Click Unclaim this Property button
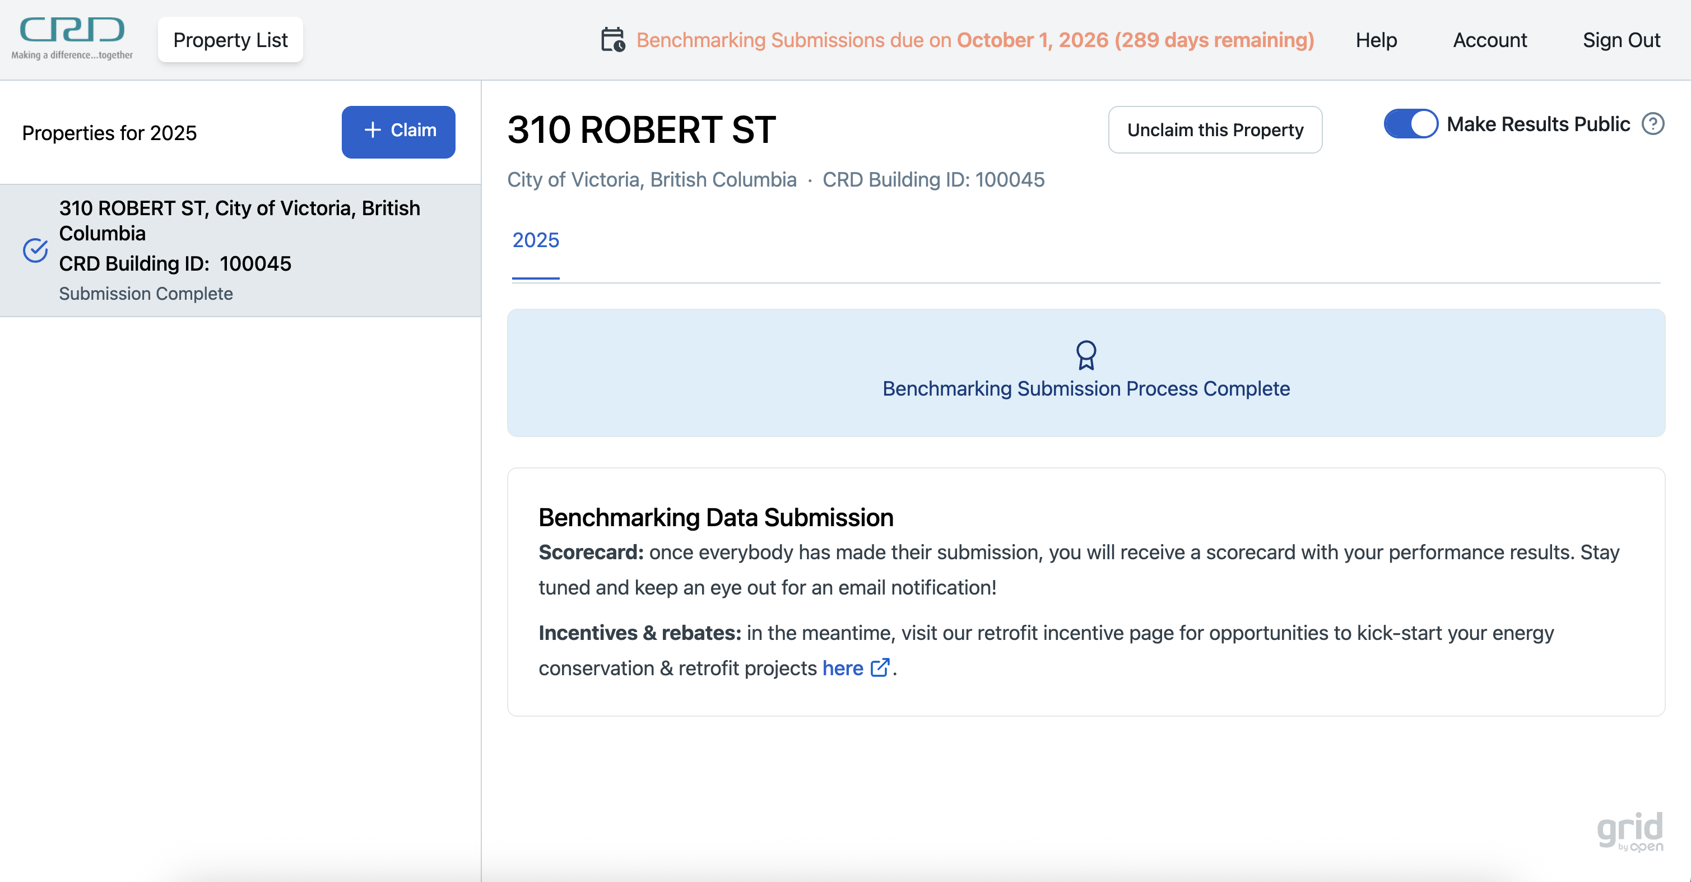The width and height of the screenshot is (1691, 882). coord(1214,130)
